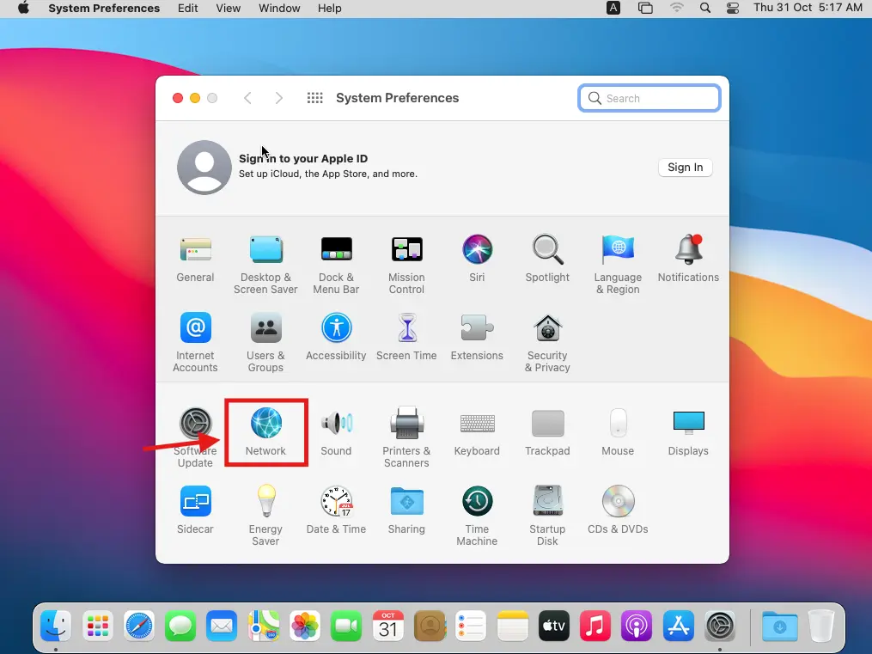Launch Finder from the Dock
This screenshot has width=872, height=654.
pyautogui.click(x=56, y=626)
